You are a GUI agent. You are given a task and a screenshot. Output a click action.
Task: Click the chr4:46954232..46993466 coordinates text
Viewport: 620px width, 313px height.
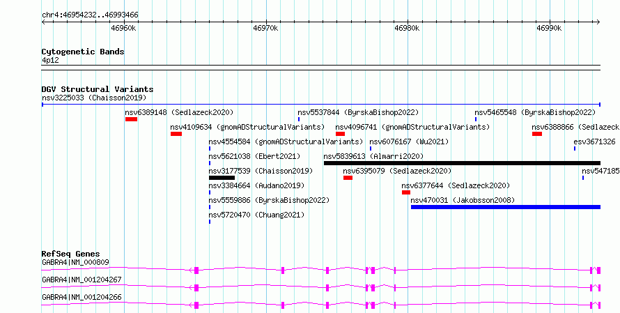(90, 15)
